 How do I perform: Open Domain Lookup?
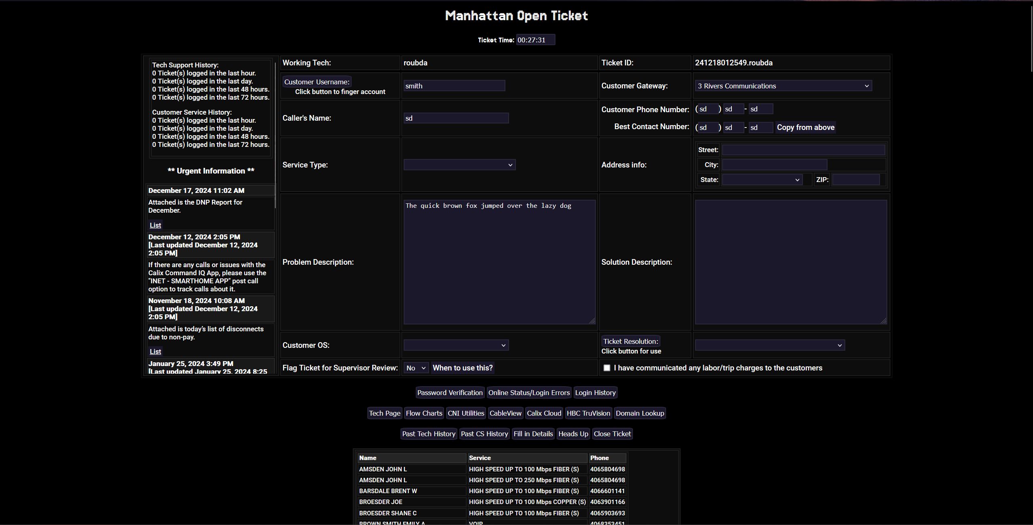(x=640, y=413)
